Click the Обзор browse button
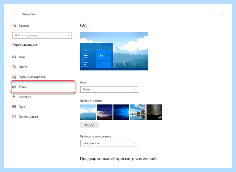Viewport: 236px width, 172px height. click(x=89, y=125)
